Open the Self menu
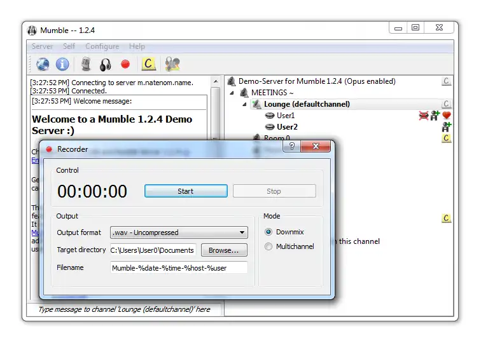The width and height of the screenshot is (481, 343). pyautogui.click(x=69, y=46)
